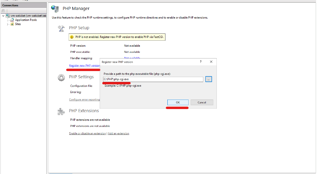Screen dimensions: 318x174
Task: Open Enable or disable an extension link
Action: point(87,133)
